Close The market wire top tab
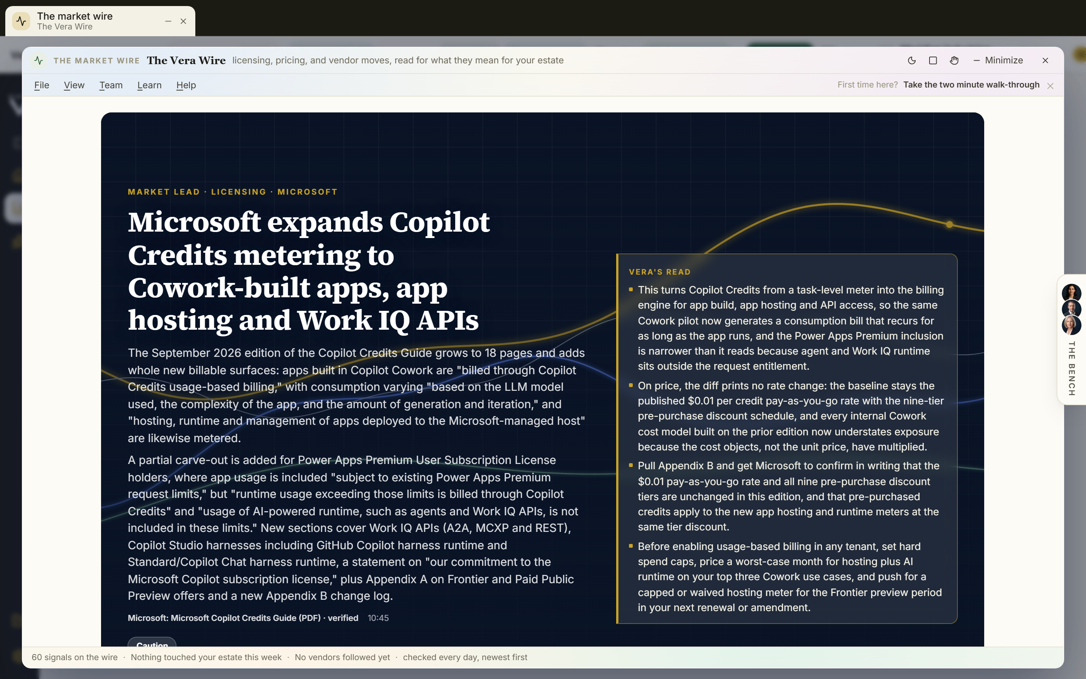The height and width of the screenshot is (679, 1086). pyautogui.click(x=183, y=21)
